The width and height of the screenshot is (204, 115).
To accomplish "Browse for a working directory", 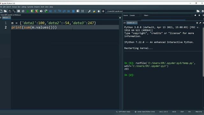I will click(x=198, y=11).
